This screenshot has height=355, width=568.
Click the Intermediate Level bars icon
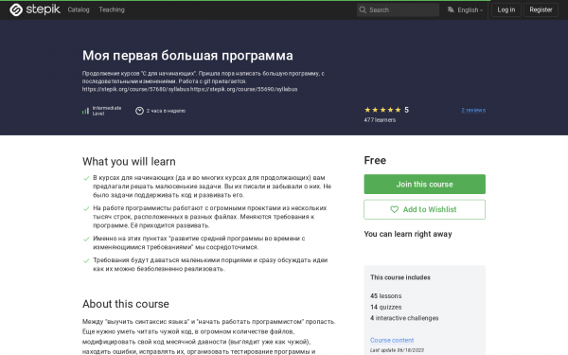85,111
